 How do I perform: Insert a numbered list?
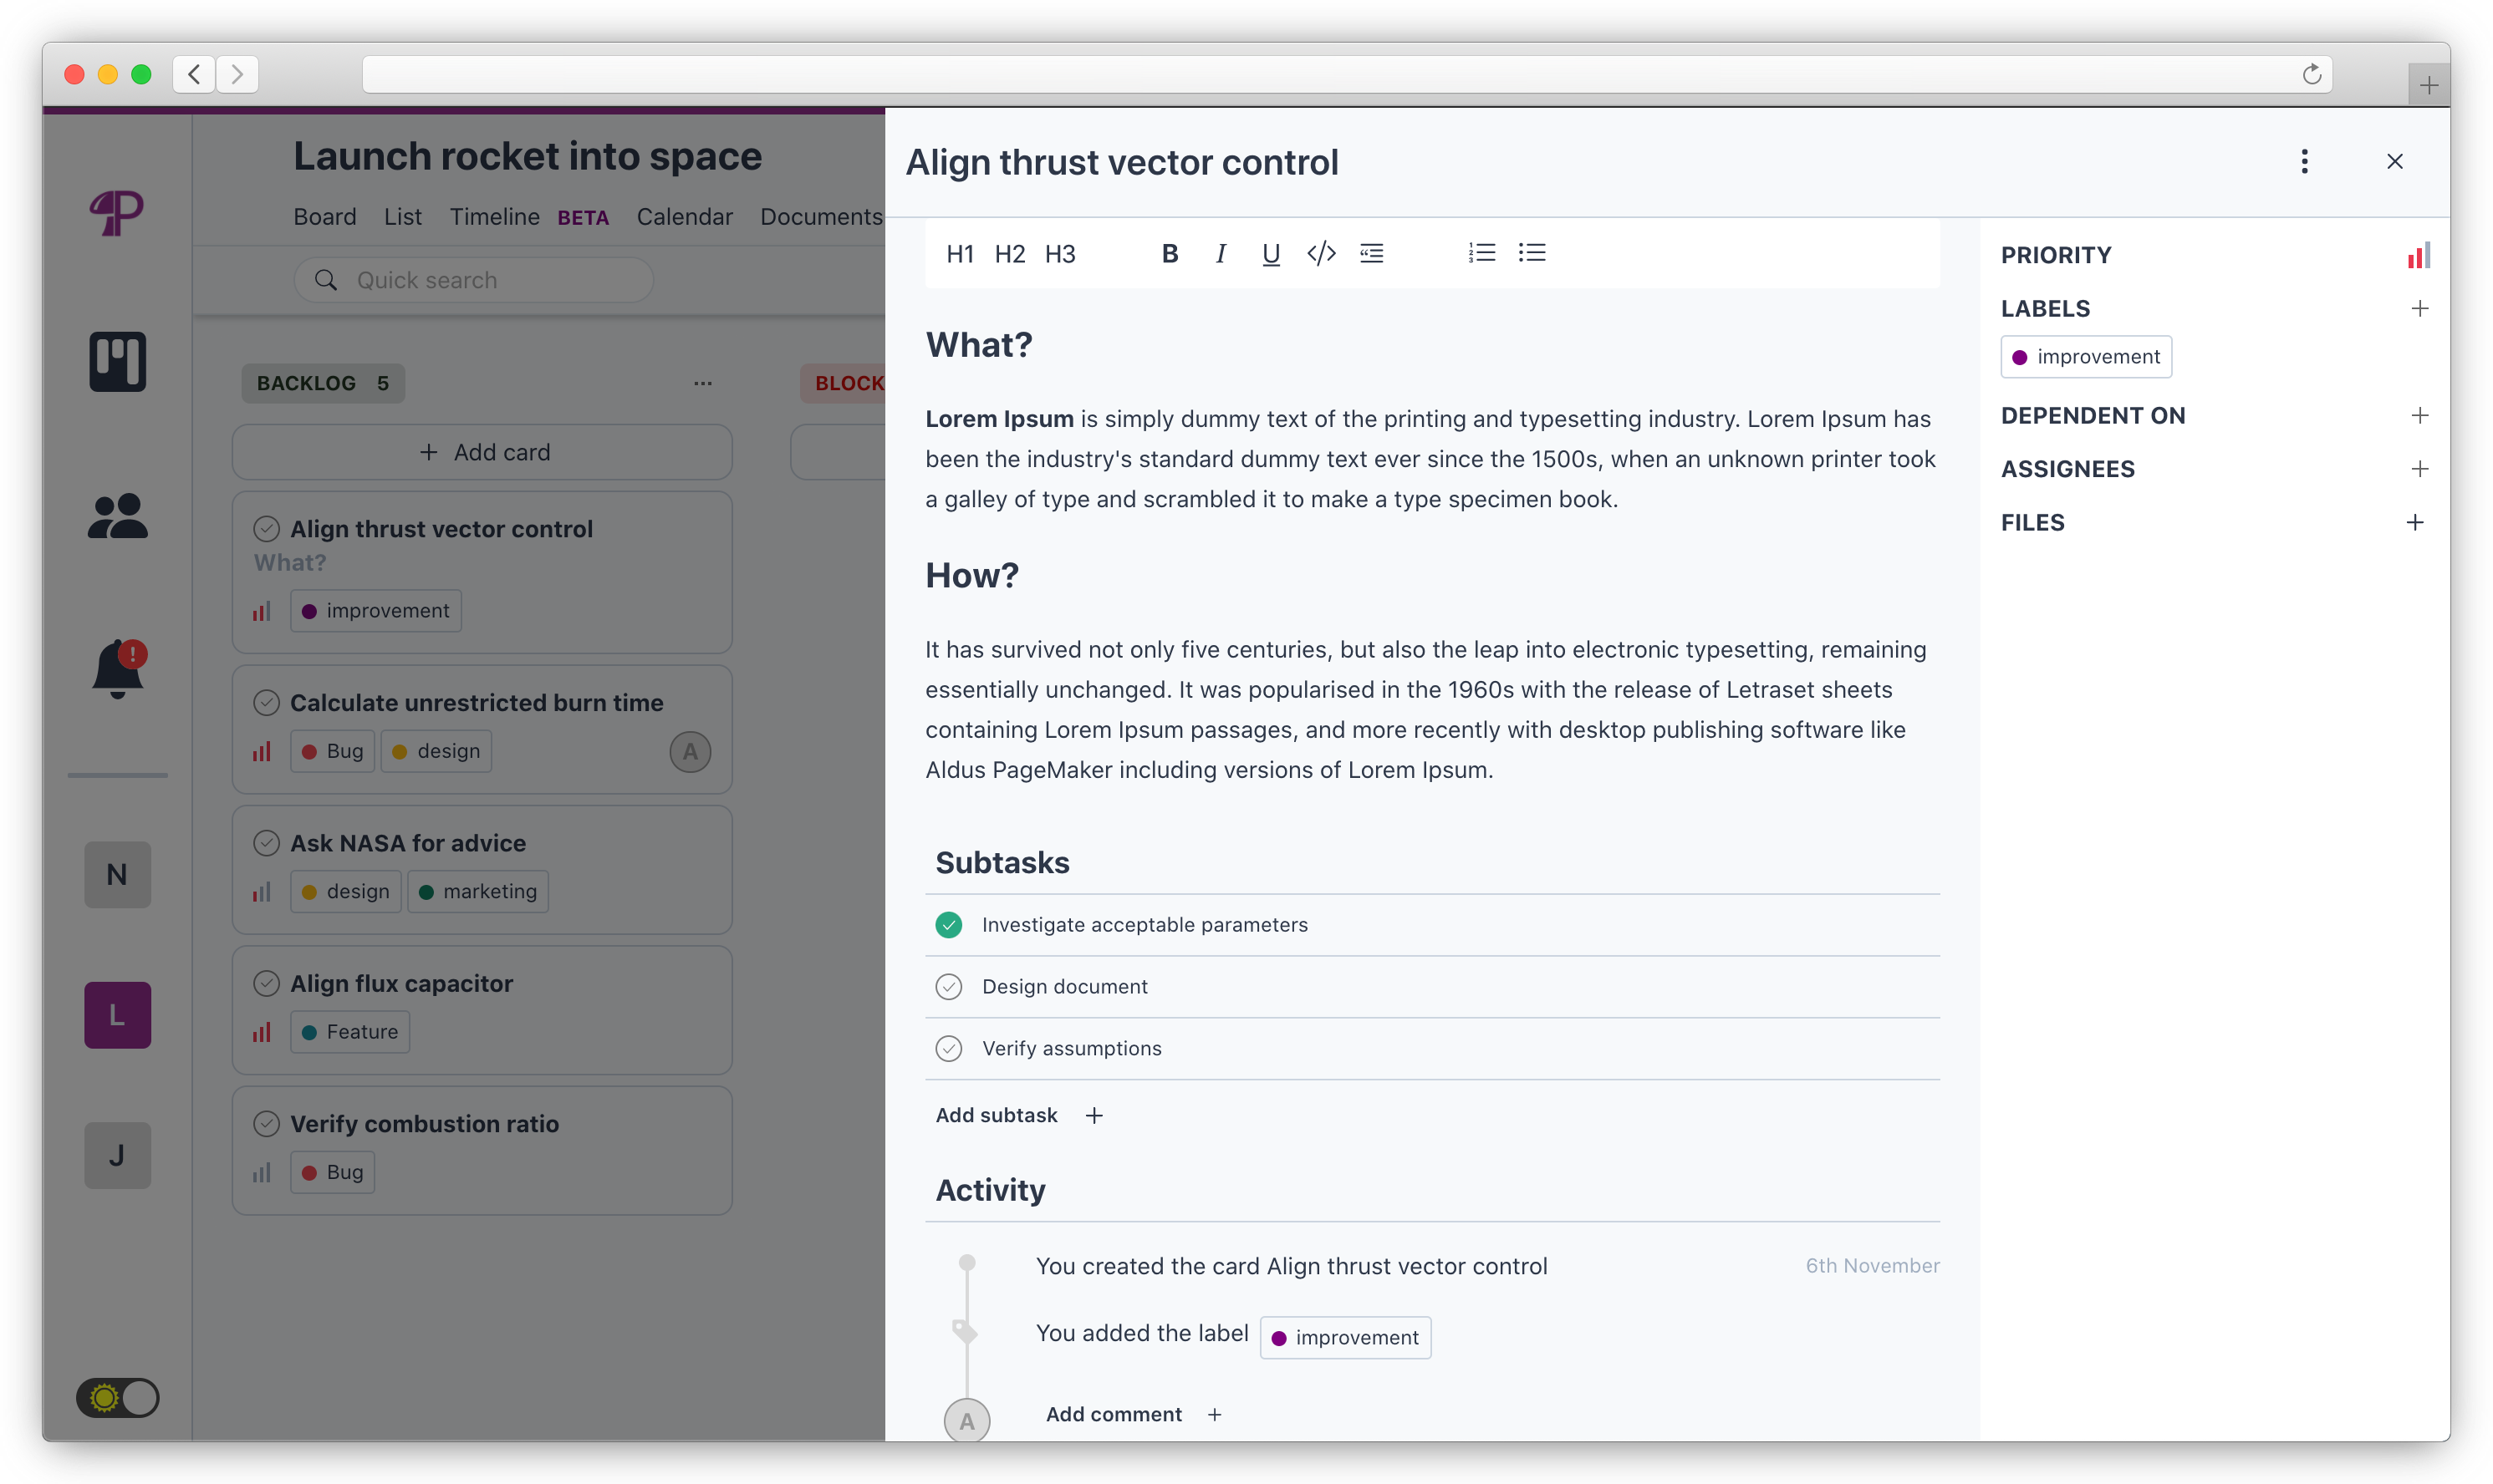click(1481, 253)
